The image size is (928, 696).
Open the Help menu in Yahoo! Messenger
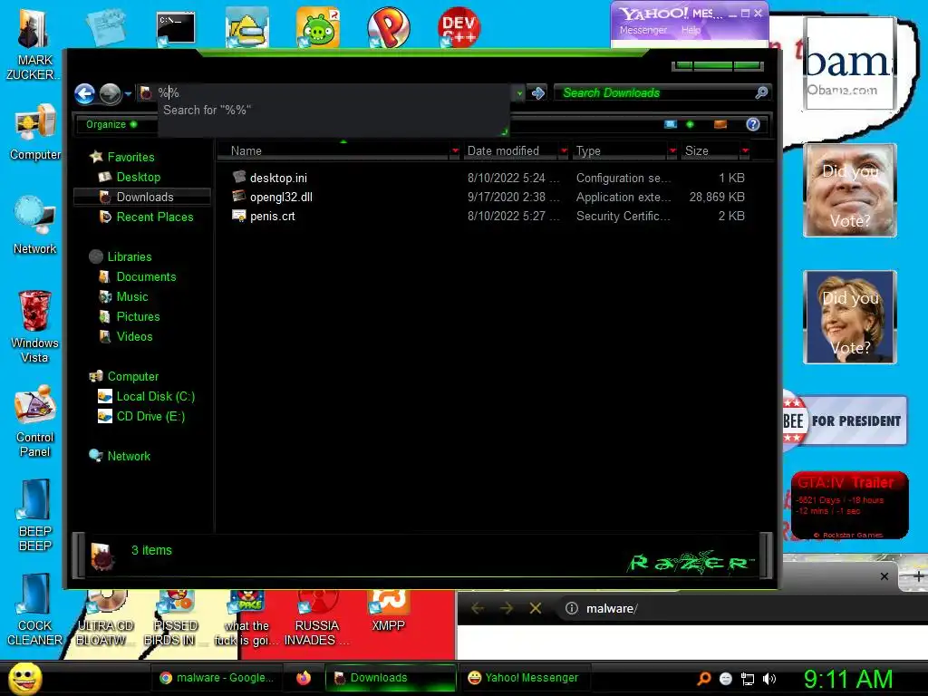coord(691,30)
